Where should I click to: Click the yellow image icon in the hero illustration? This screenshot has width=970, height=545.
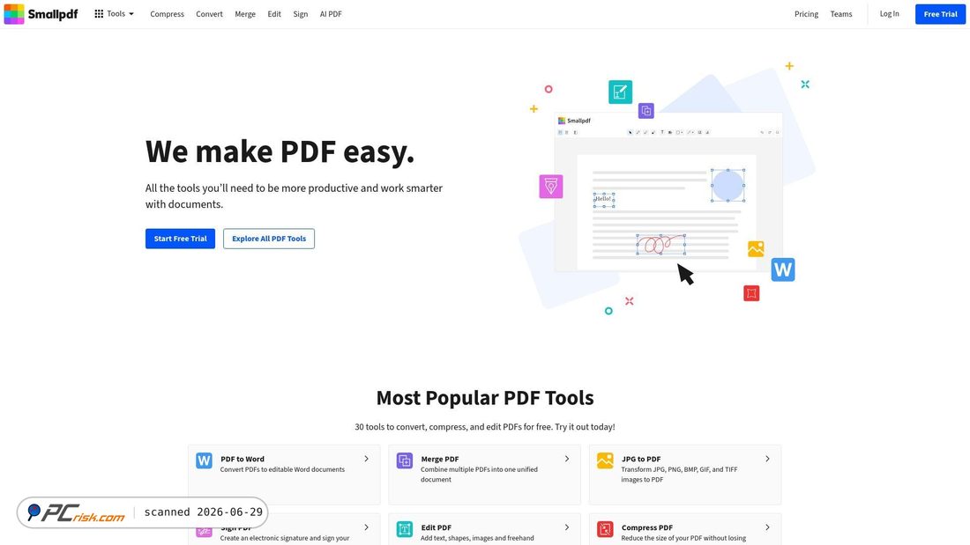pyautogui.click(x=756, y=248)
